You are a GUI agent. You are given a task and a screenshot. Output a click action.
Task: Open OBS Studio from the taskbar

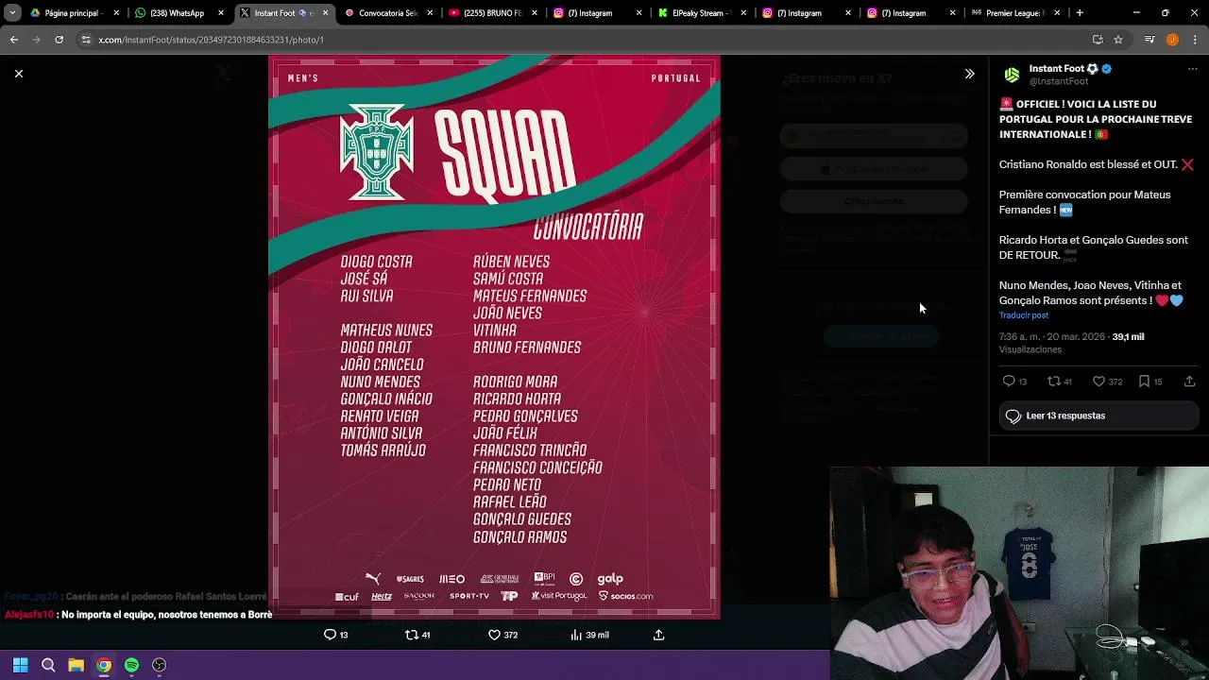(x=160, y=665)
